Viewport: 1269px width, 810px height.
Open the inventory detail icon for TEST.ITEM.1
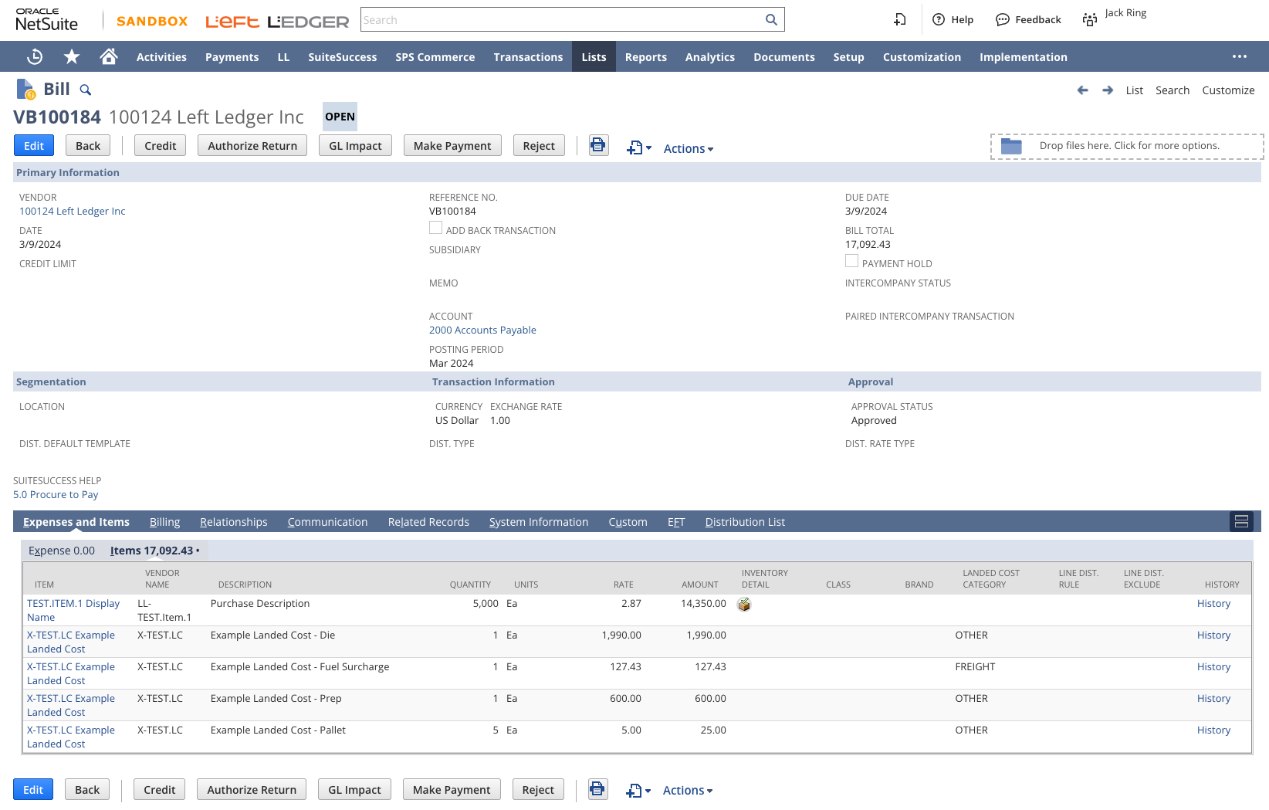[x=744, y=605]
